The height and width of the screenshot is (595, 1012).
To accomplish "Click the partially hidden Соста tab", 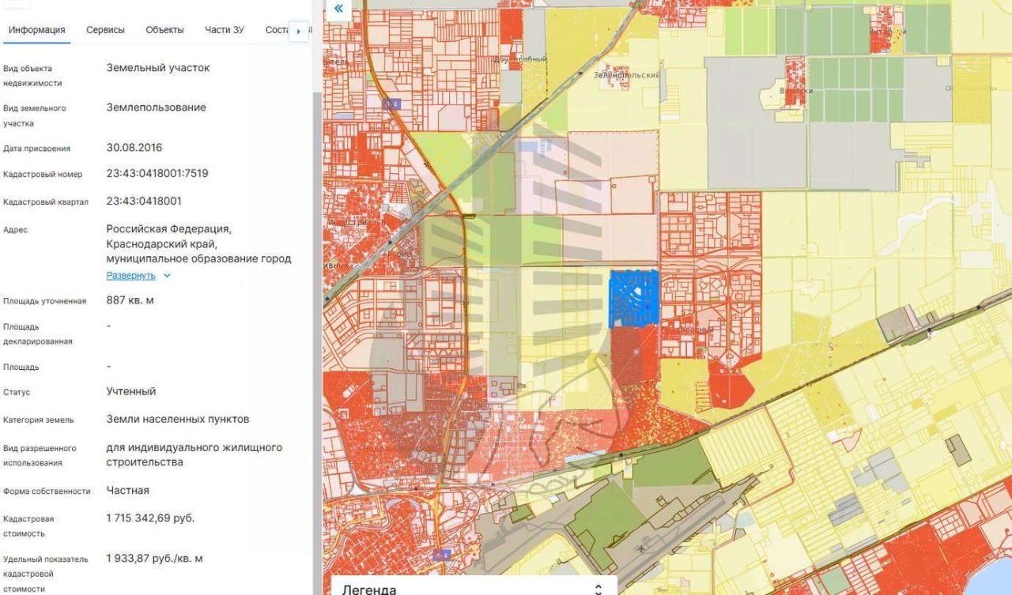I will click(276, 30).
